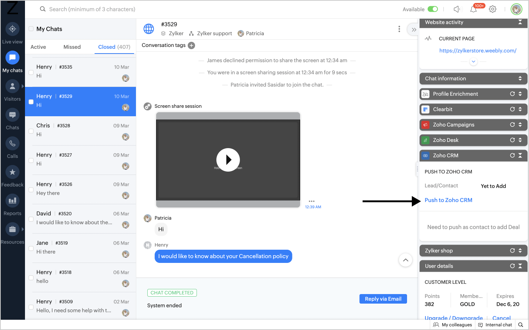Open Live view in the sidebar
Image resolution: width=529 pixels, height=330 pixels.
[x=12, y=29]
